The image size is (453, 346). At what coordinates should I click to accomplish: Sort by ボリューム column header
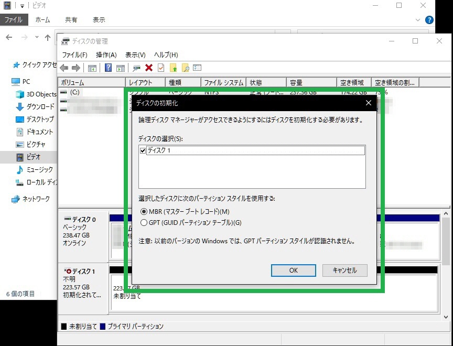click(92, 83)
